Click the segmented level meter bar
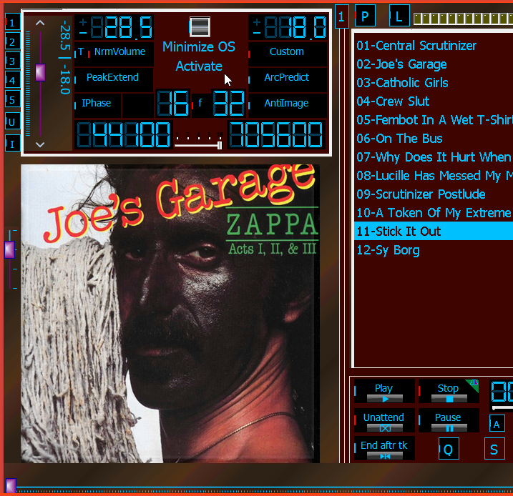This screenshot has width=513, height=496. tap(463, 19)
